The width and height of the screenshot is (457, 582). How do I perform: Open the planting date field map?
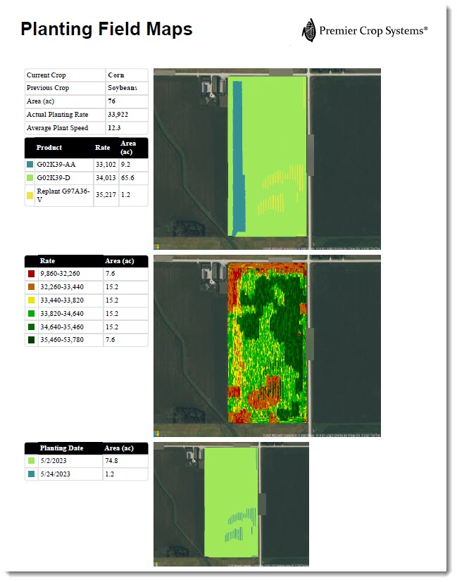231,504
